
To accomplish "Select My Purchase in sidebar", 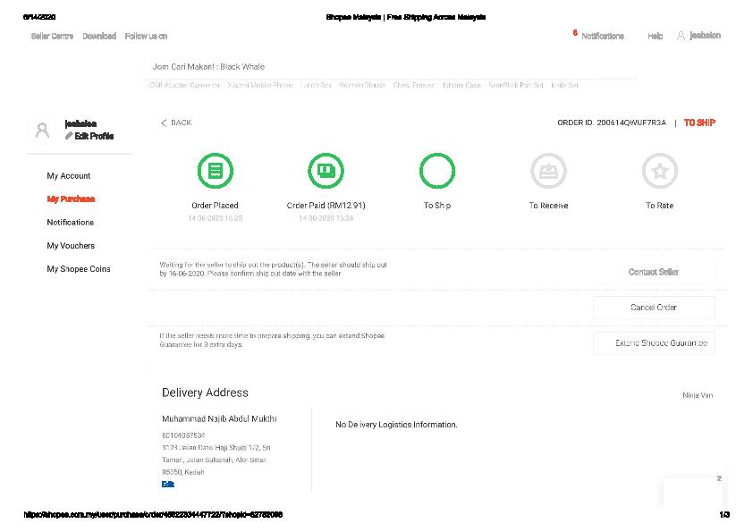I will click(x=71, y=198).
